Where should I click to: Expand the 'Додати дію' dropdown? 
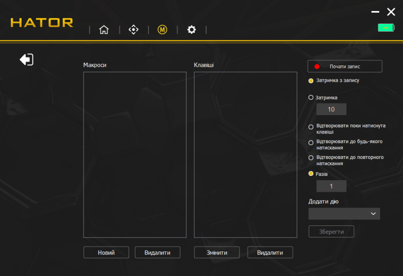click(344, 214)
